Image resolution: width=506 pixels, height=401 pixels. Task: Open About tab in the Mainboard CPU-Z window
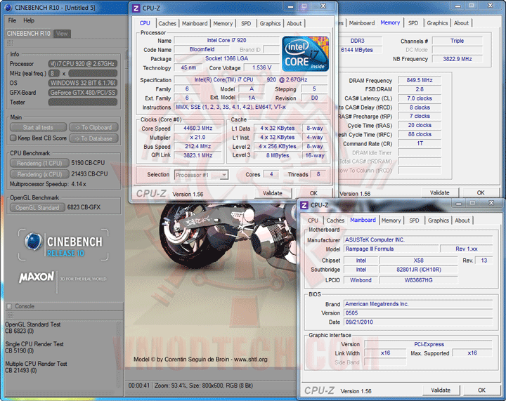coord(462,221)
